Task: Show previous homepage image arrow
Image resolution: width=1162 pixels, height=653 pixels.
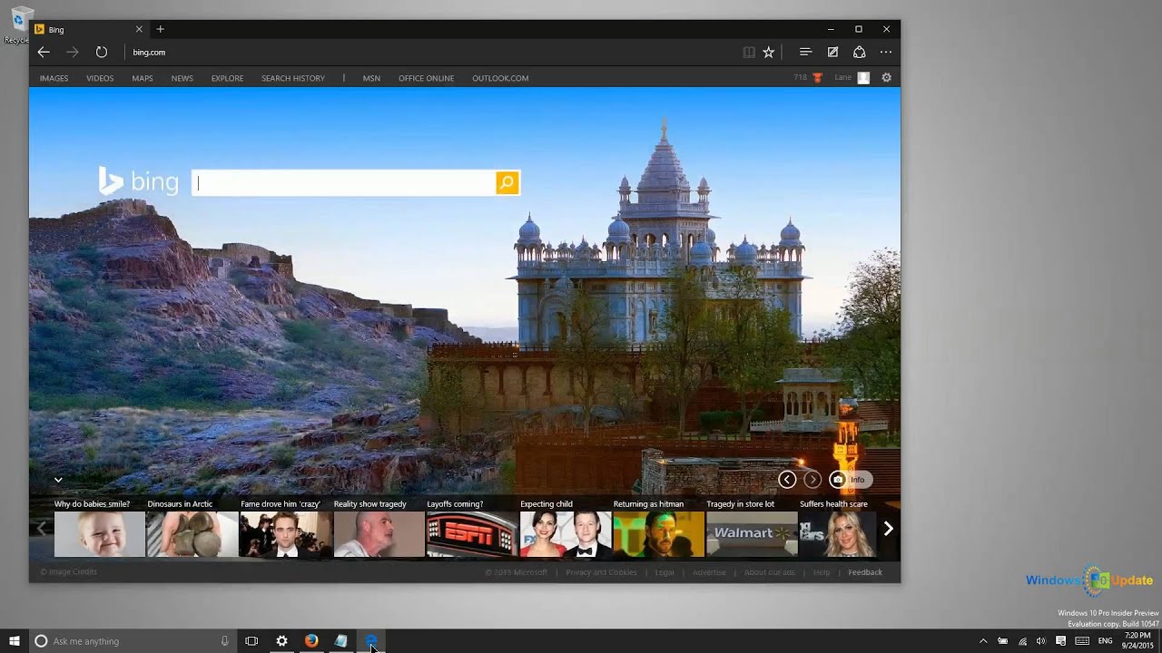Action: pos(787,480)
